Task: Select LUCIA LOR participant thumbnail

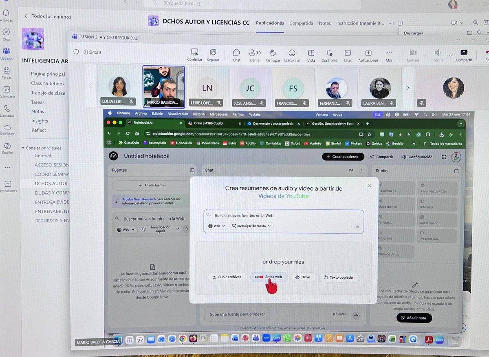Action: (x=119, y=86)
